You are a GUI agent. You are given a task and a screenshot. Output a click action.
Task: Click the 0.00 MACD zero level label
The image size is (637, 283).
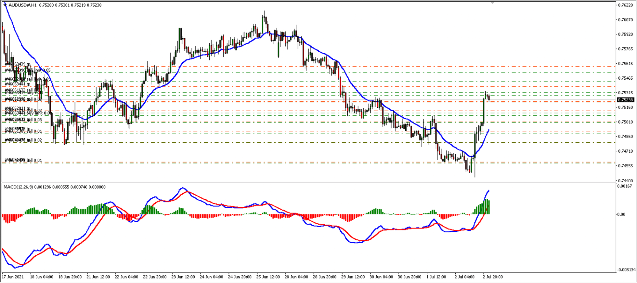621,214
